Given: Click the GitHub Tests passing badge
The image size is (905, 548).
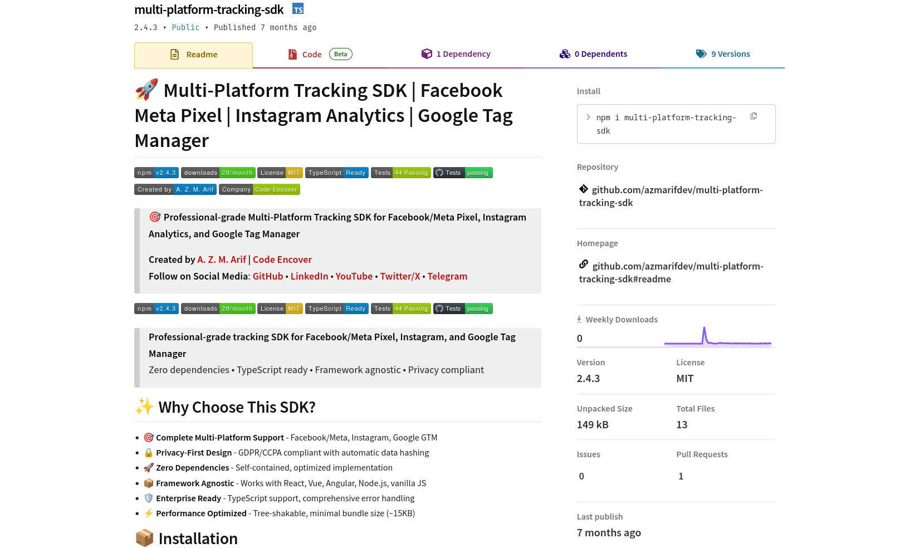Looking at the screenshot, I should pyautogui.click(x=463, y=173).
